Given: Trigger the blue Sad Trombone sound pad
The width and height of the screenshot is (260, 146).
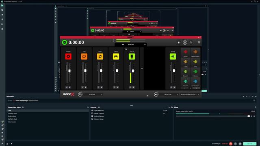Looking at the screenshot, I should click(195, 82).
